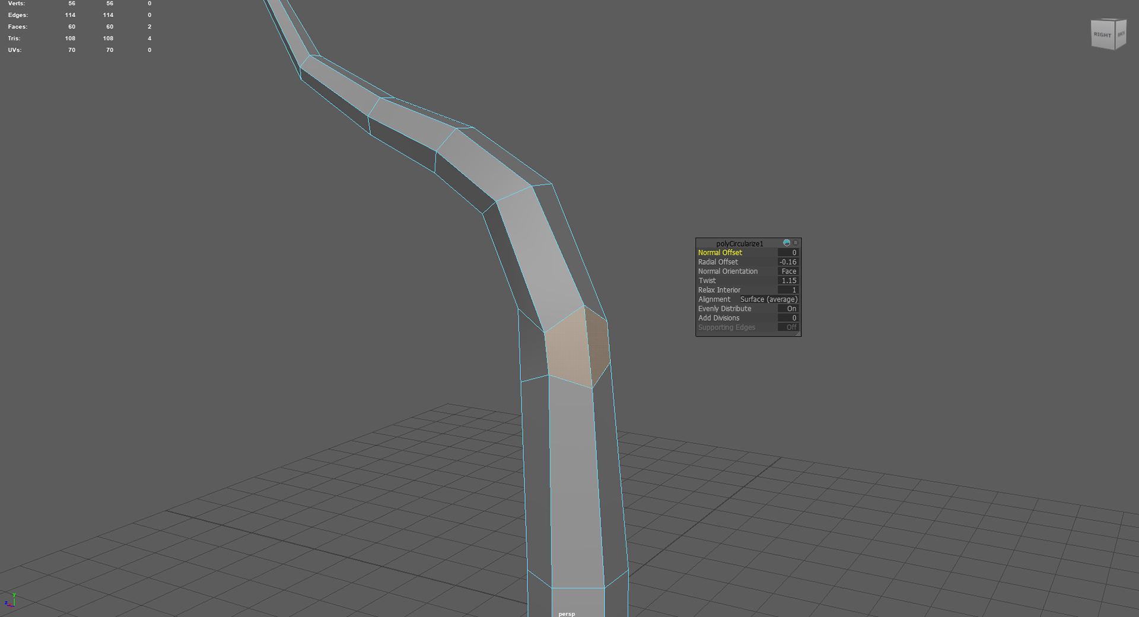Open the polyCircularize1 panel menu icon
Screen dimensions: 1139x617
(x=796, y=243)
